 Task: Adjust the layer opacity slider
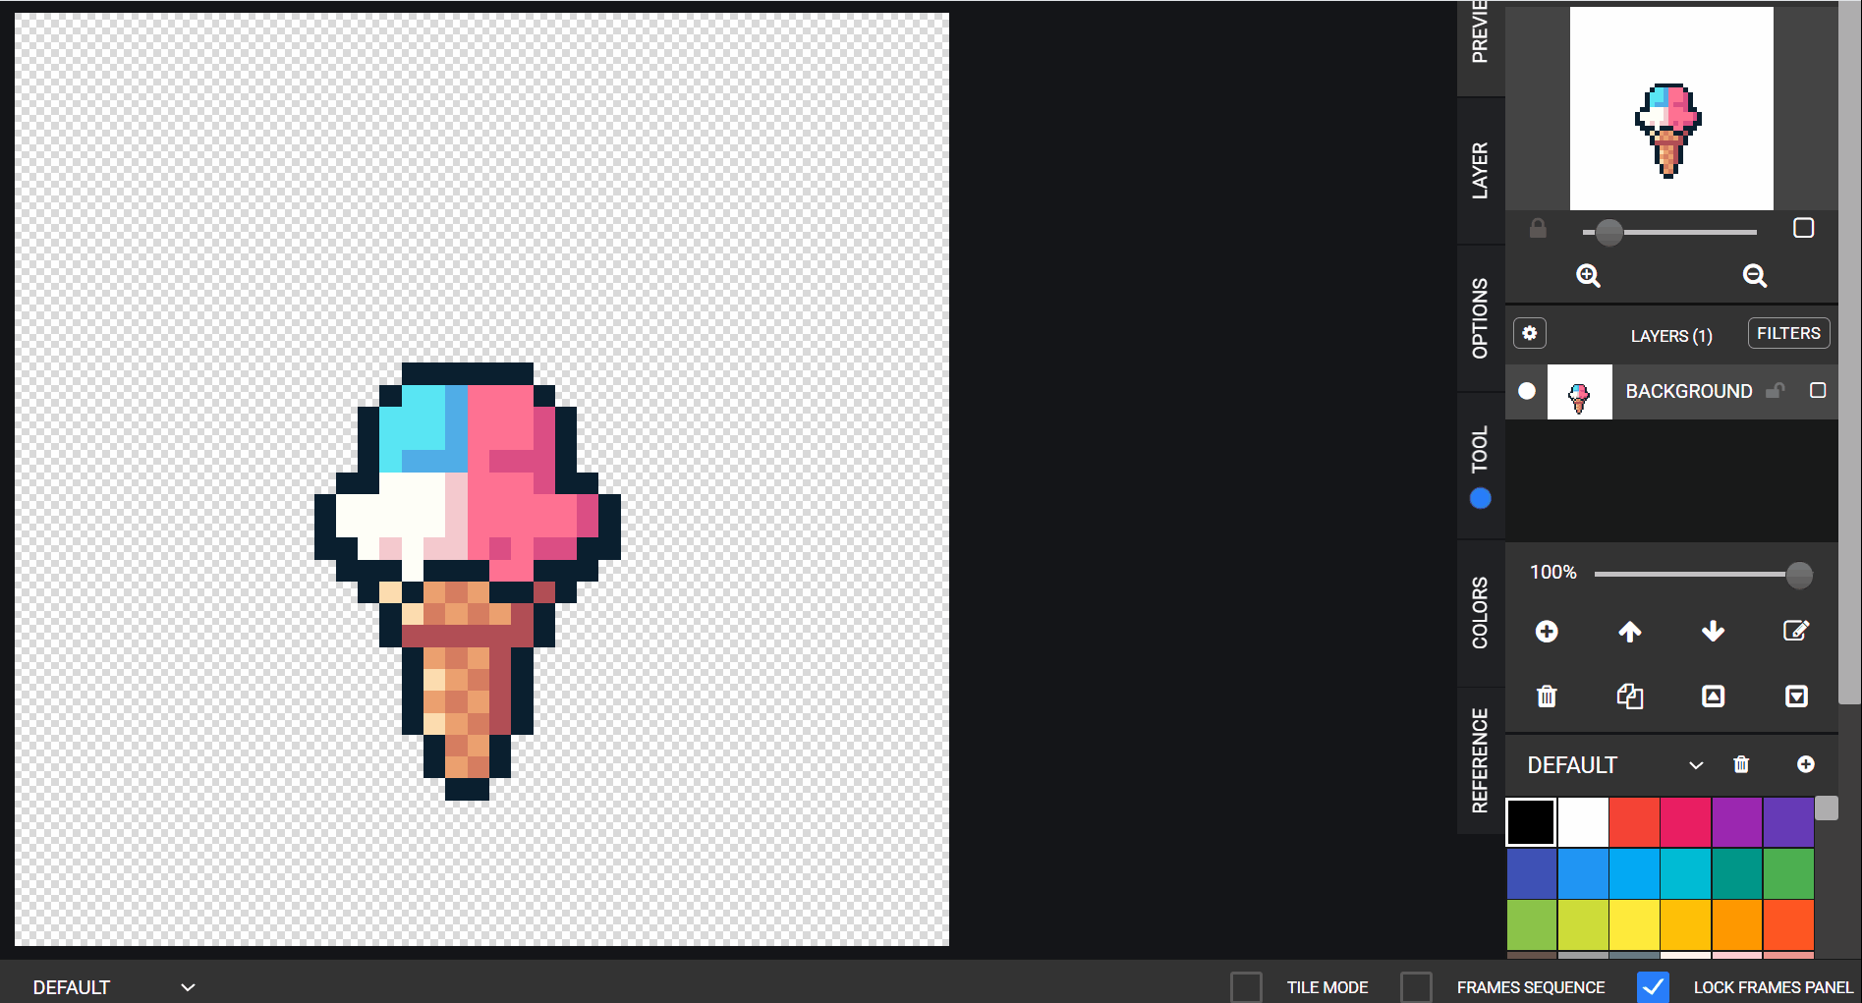click(x=1703, y=575)
